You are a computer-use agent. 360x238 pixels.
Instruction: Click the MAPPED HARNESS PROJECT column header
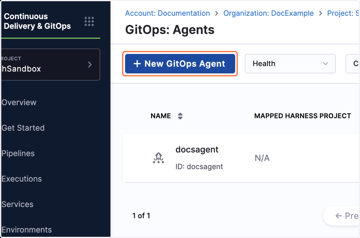303,116
